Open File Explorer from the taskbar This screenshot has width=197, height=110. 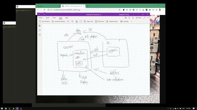6,108
